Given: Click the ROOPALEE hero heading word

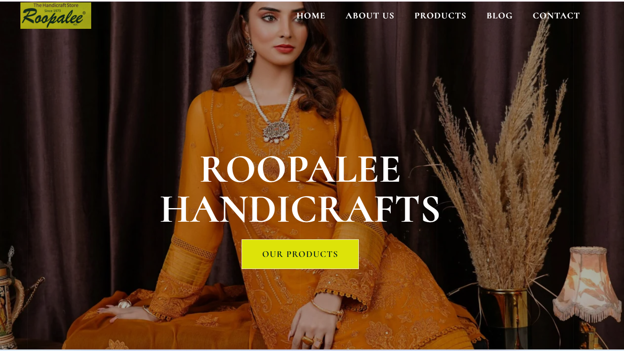Looking at the screenshot, I should click(300, 170).
